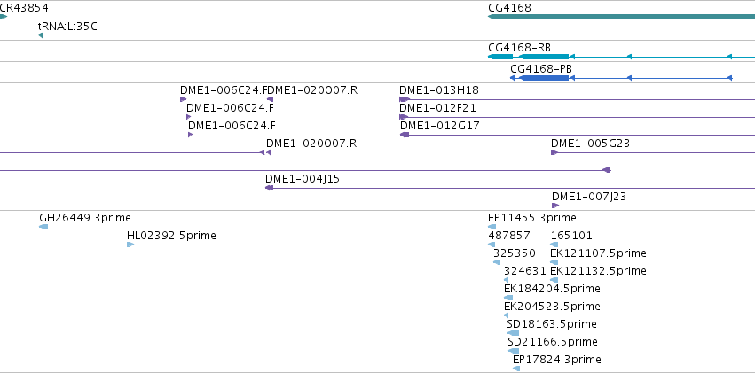Open the tRNA:L:35C feature label

pyautogui.click(x=67, y=26)
